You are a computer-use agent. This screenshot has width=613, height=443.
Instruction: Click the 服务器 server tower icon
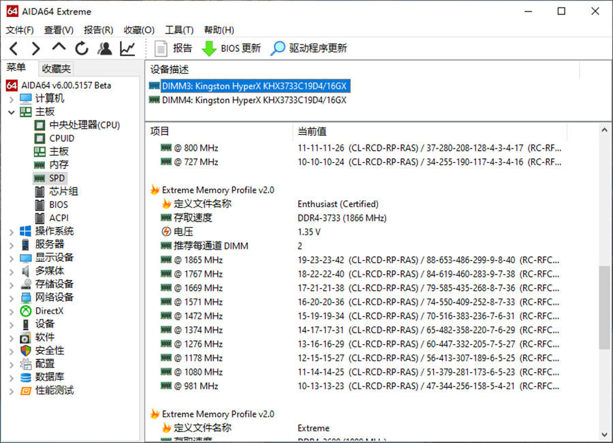click(26, 245)
